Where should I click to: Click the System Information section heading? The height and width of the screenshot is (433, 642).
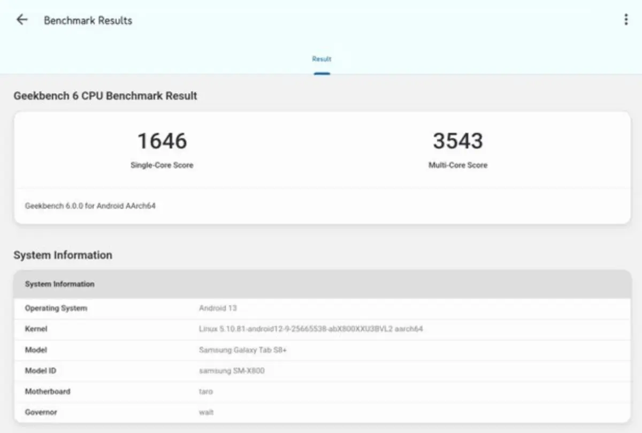tap(63, 255)
